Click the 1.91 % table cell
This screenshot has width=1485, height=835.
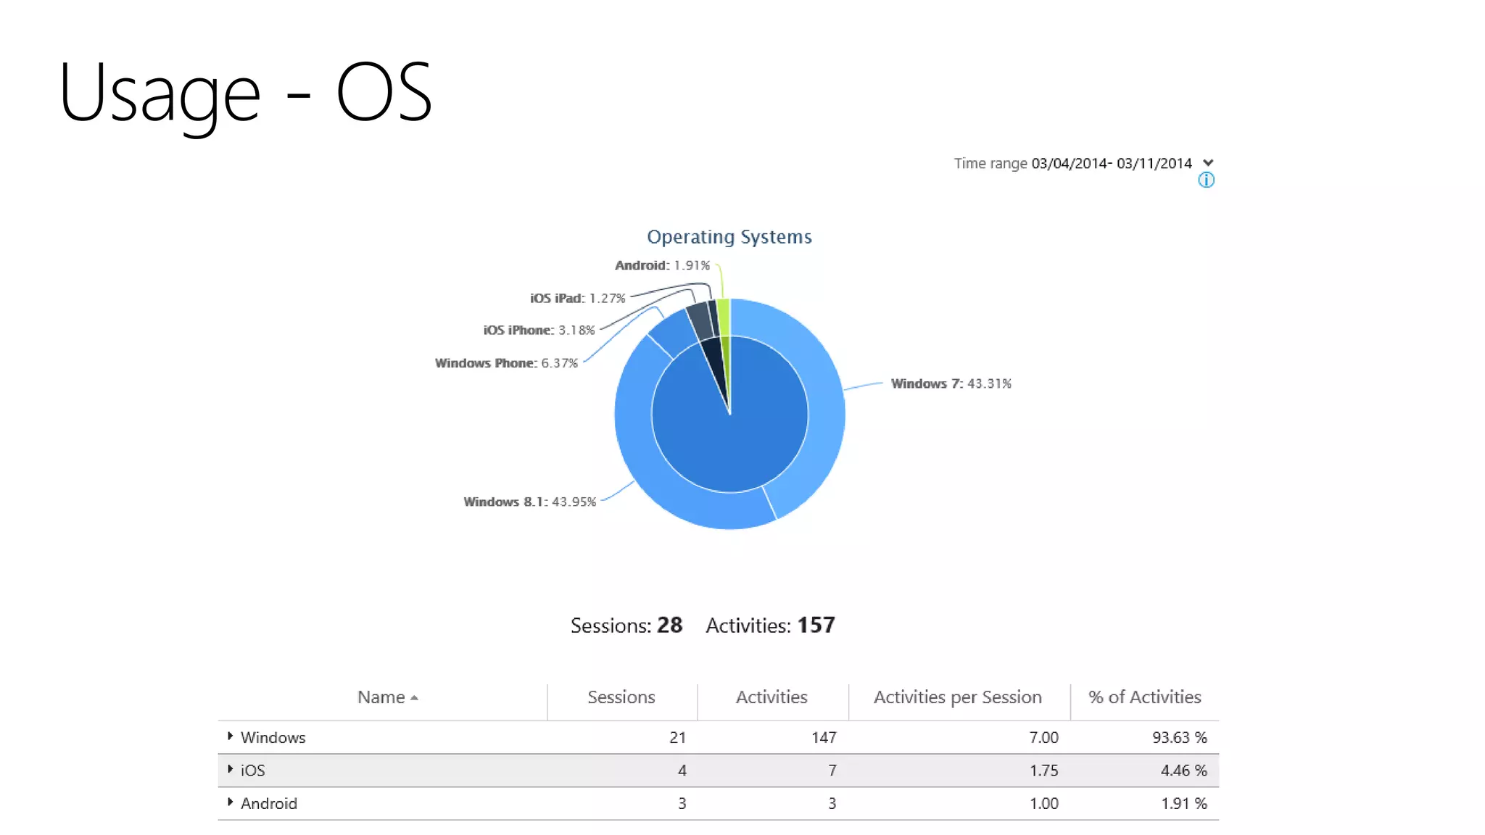pyautogui.click(x=1183, y=803)
